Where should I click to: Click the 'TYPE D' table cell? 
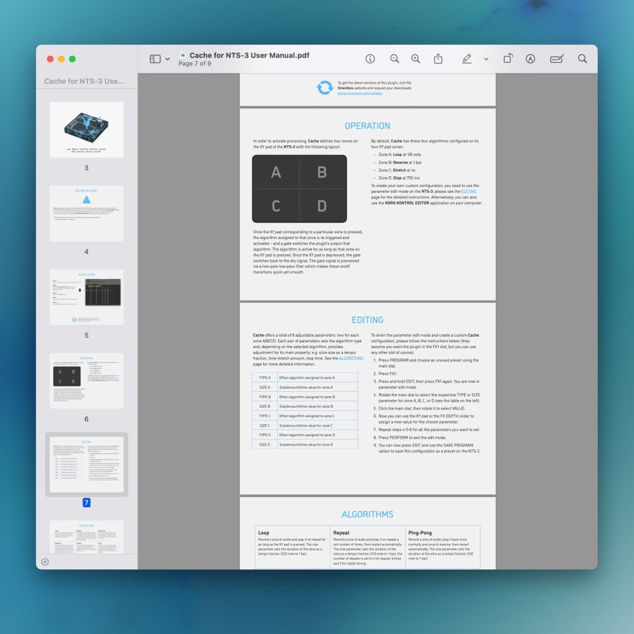click(264, 435)
